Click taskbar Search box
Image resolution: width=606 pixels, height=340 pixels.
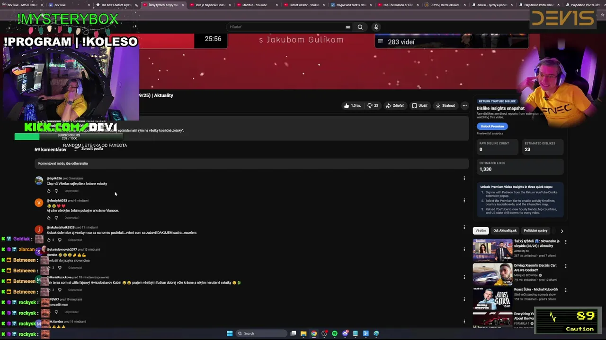(261, 333)
